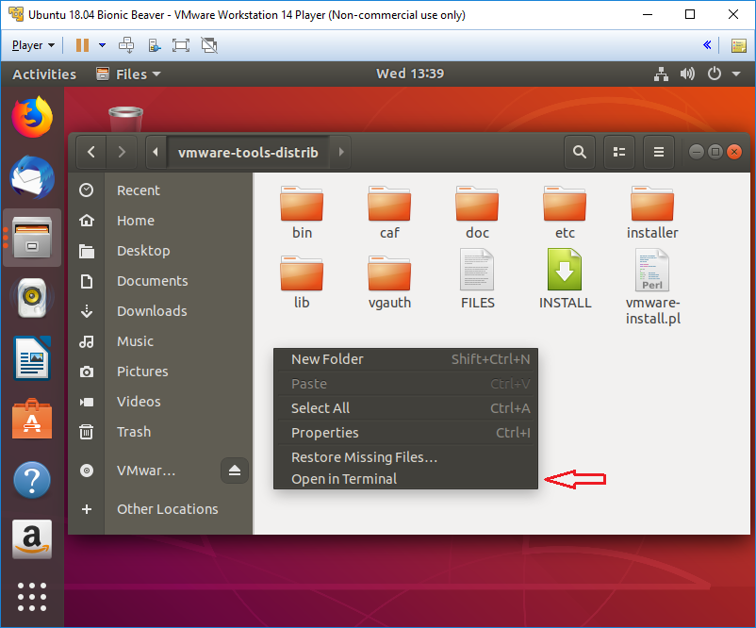756x628 pixels.
Task: Open the Files app menu
Action: pyautogui.click(x=128, y=74)
